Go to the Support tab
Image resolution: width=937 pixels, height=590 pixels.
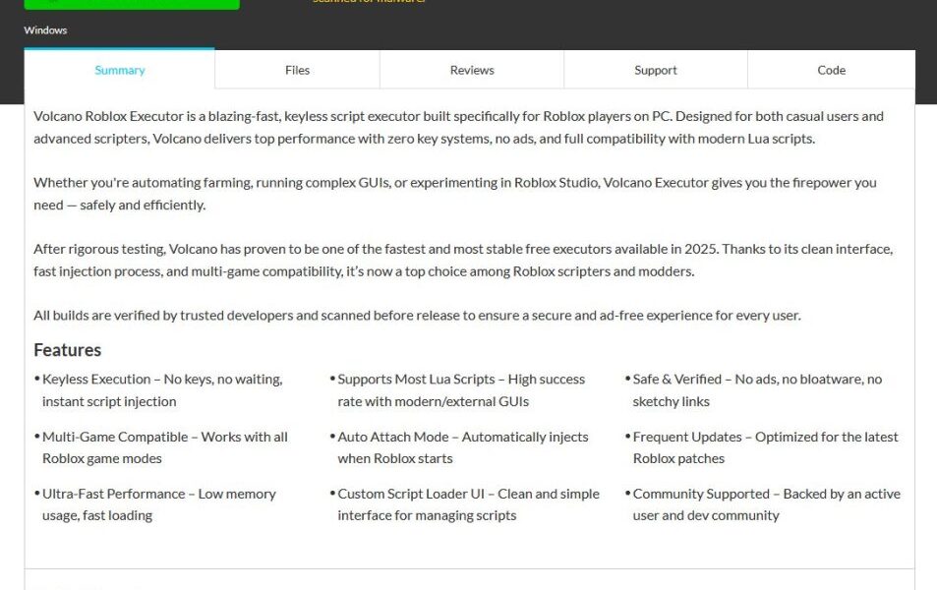[x=655, y=70]
